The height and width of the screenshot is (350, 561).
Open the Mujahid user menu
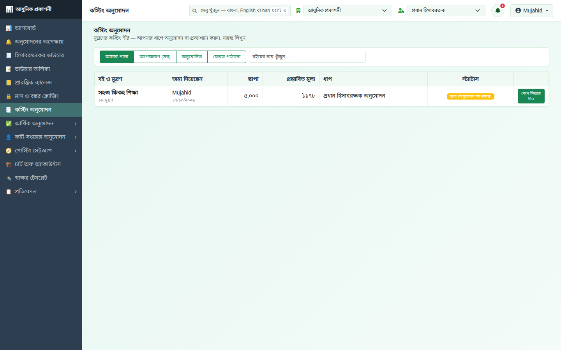tap(532, 10)
